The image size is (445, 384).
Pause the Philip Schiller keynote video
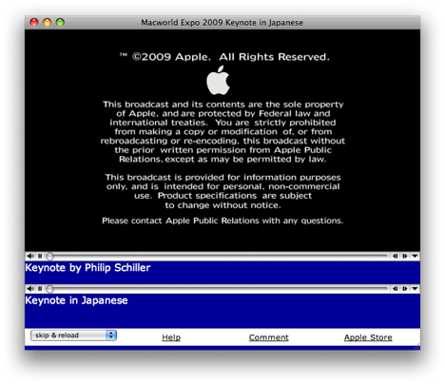40,256
